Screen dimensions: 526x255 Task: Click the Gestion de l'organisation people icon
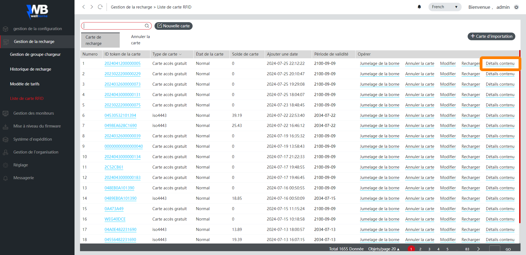(5, 152)
